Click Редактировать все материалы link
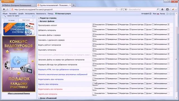Image resolution: width=179 pixels, height=101 pixels. (x=50, y=89)
